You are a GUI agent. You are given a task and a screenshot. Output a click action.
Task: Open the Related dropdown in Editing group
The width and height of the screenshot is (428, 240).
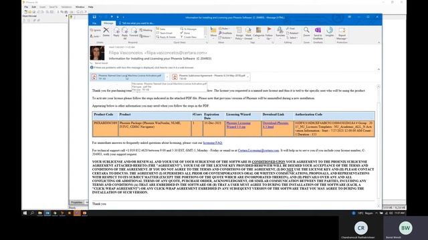coord(293,33)
